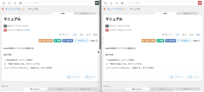The image size is (204, 92).
Task: Click 外部共有 button in right window
Action: tap(171, 41)
